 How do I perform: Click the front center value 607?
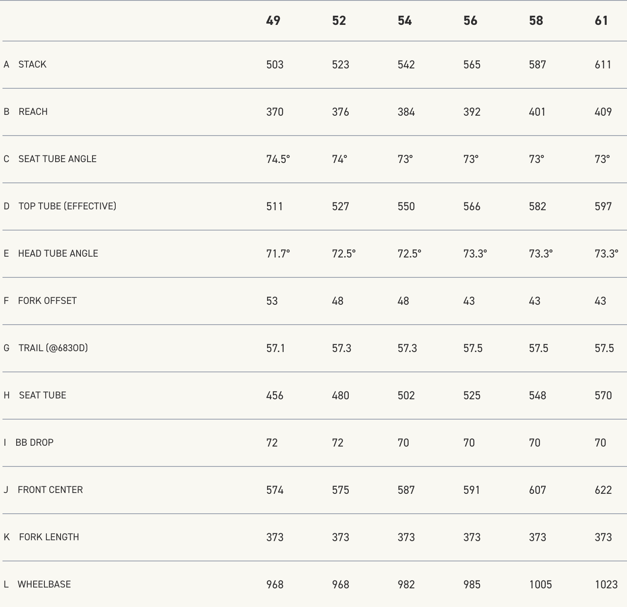coord(537,490)
